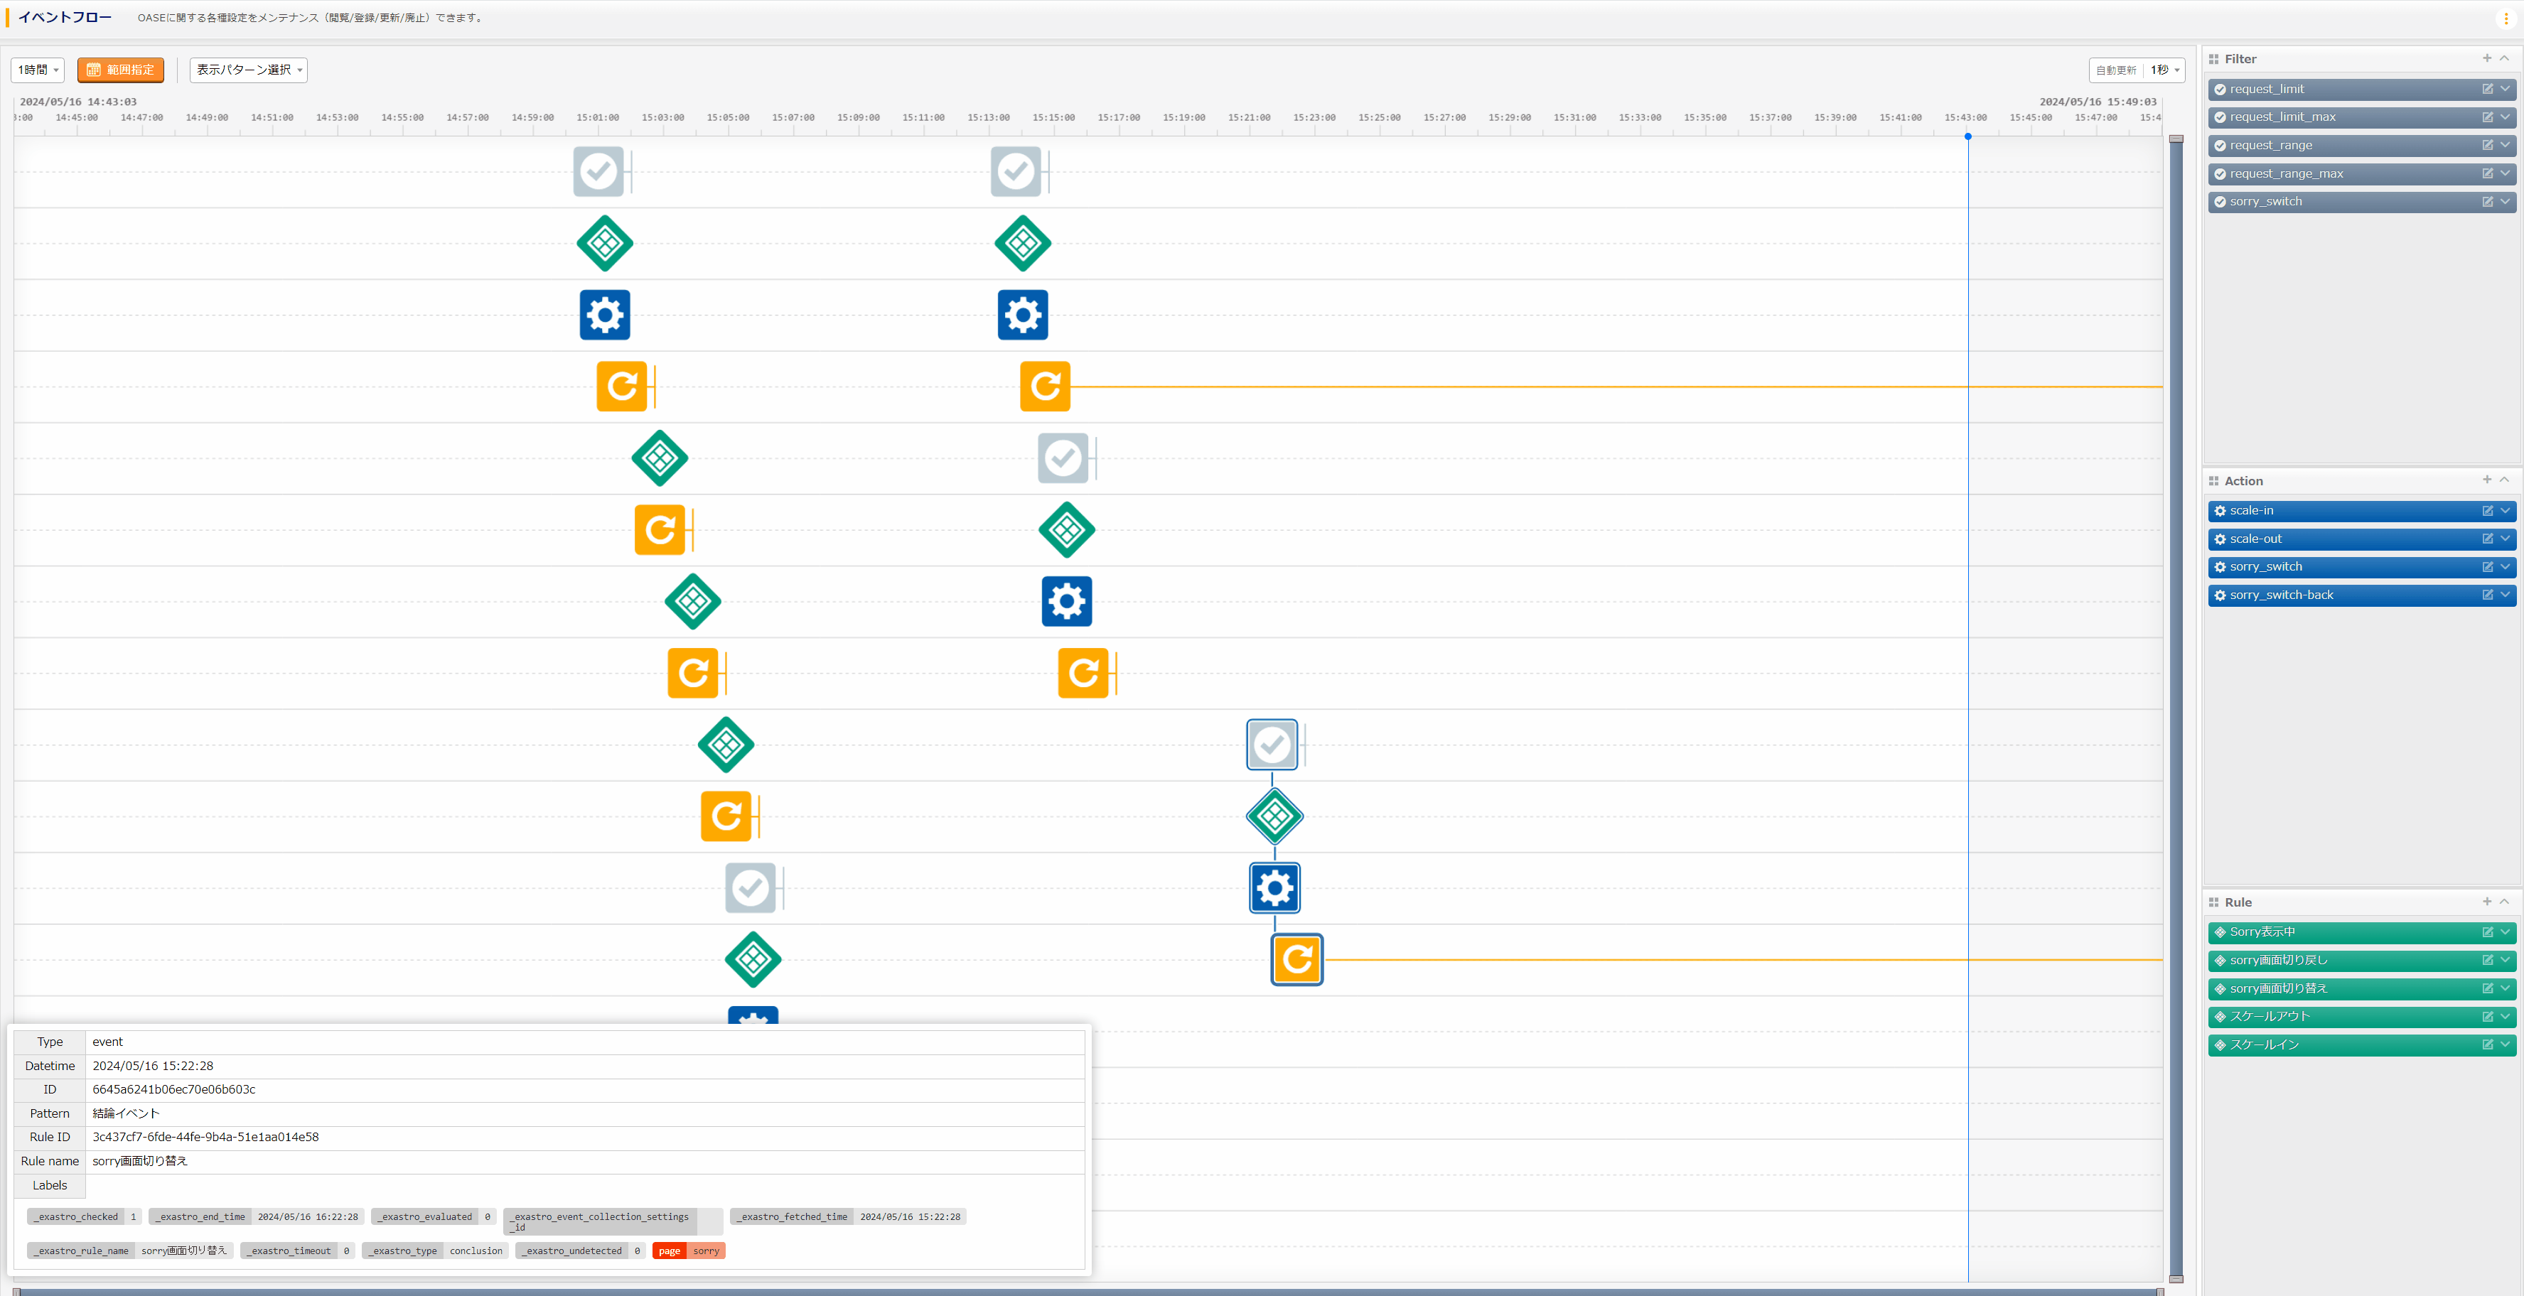2524x1296 pixels.
Task: Toggle the 自動更新 auto-refresh button
Action: (x=2115, y=70)
